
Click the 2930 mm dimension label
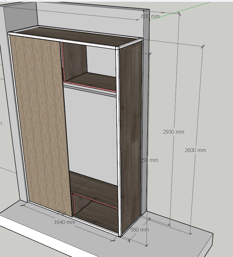coord(173,132)
